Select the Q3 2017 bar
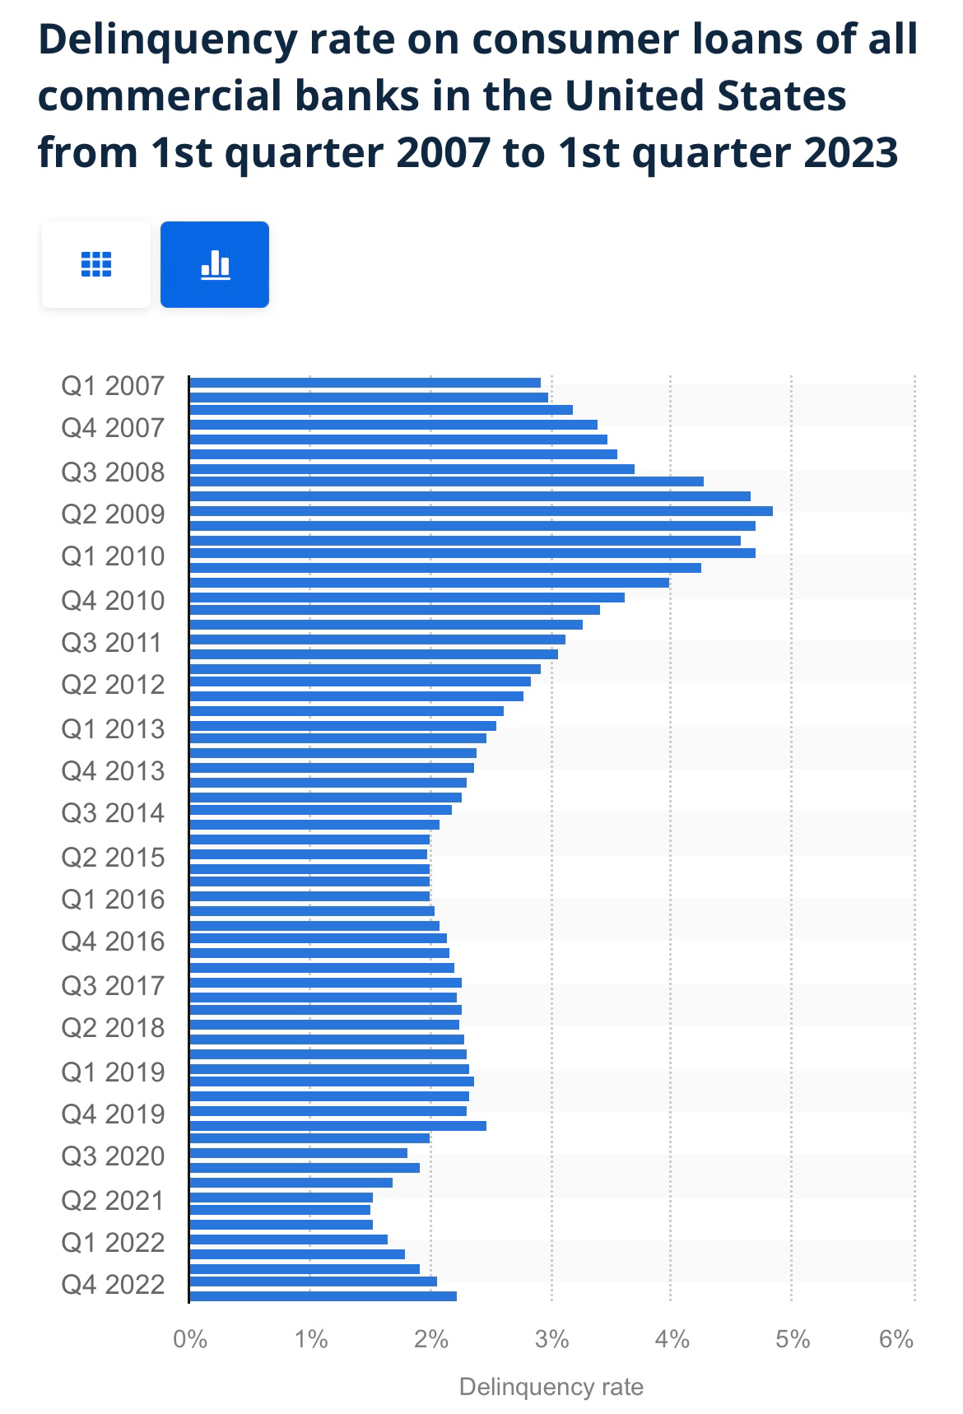Screen dimensions: 963x1414 [326, 983]
